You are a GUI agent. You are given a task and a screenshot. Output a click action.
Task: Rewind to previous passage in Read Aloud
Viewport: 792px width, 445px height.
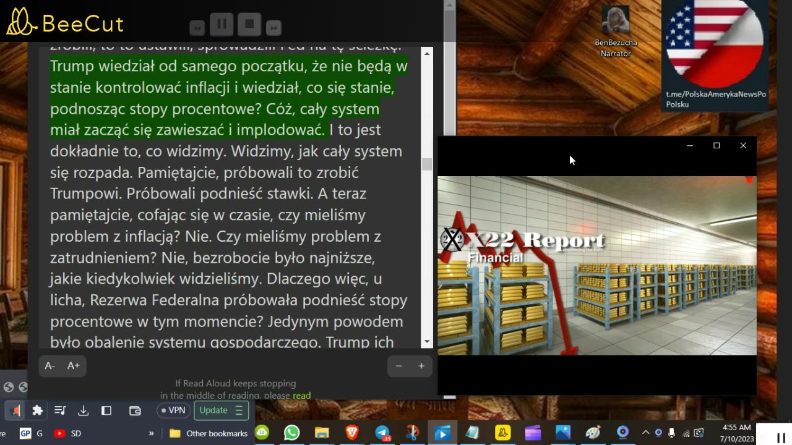point(197,28)
